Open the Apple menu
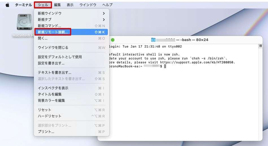Screen dimensions: 268x146 tap(7, 5)
